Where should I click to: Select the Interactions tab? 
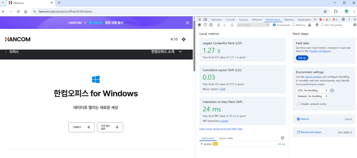pos(208,138)
